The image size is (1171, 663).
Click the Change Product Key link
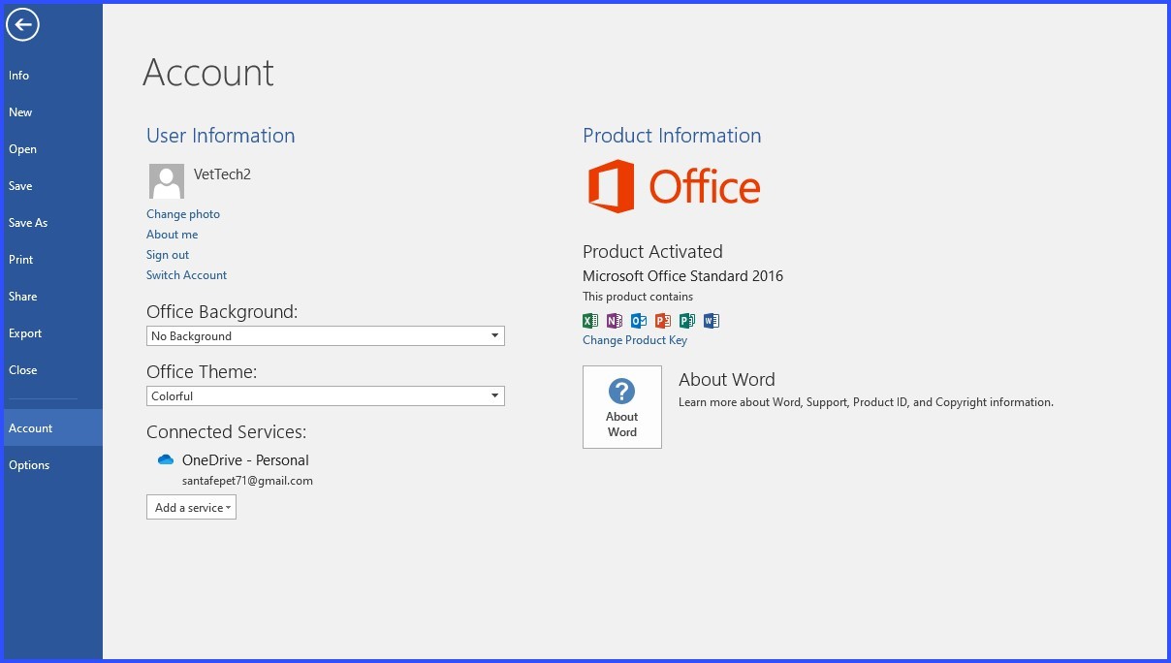635,340
